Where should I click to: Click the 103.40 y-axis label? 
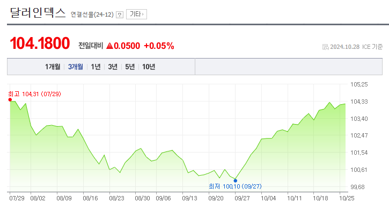359,119
